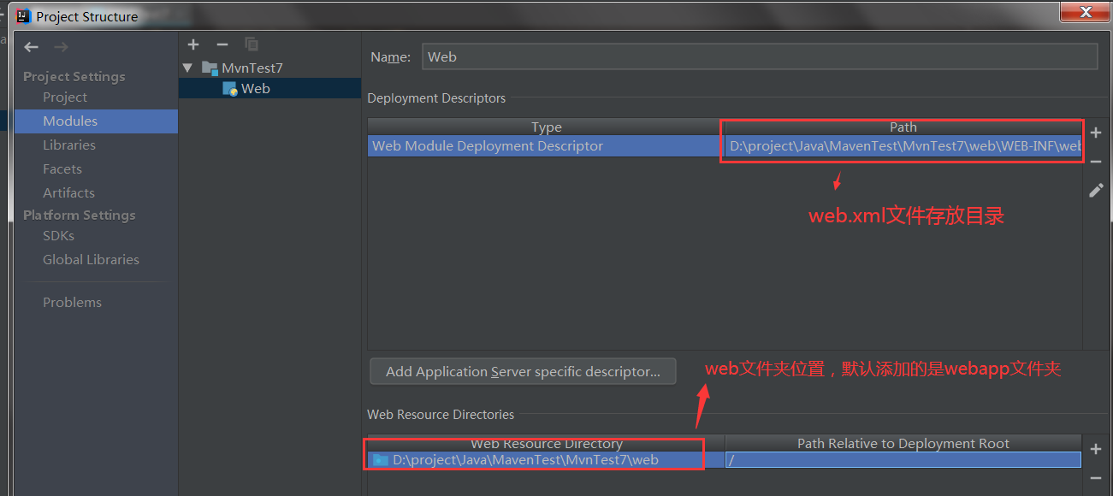Remove the selected deployment descriptor
The width and height of the screenshot is (1113, 496).
tap(1096, 162)
